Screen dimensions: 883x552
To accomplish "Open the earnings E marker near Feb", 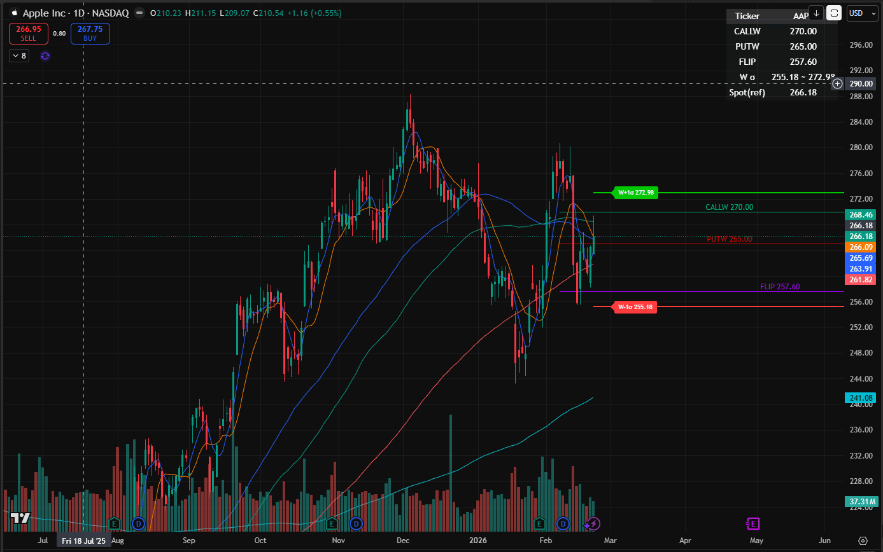I will (x=539, y=523).
